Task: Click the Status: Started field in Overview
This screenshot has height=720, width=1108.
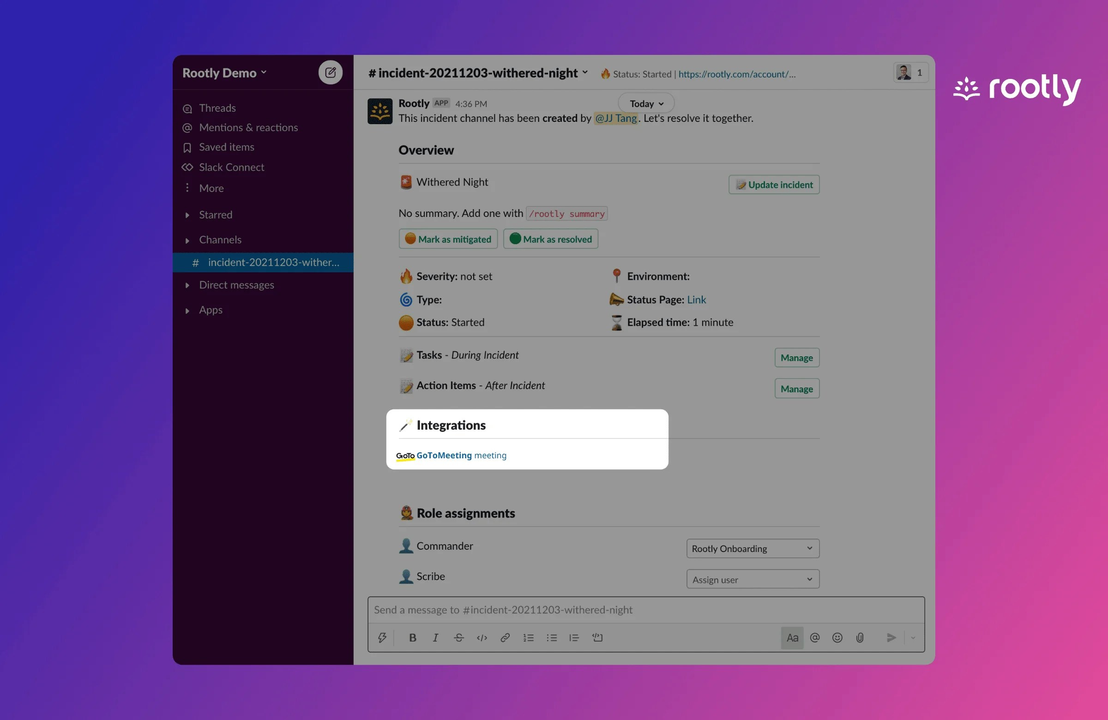Action: tap(450, 323)
